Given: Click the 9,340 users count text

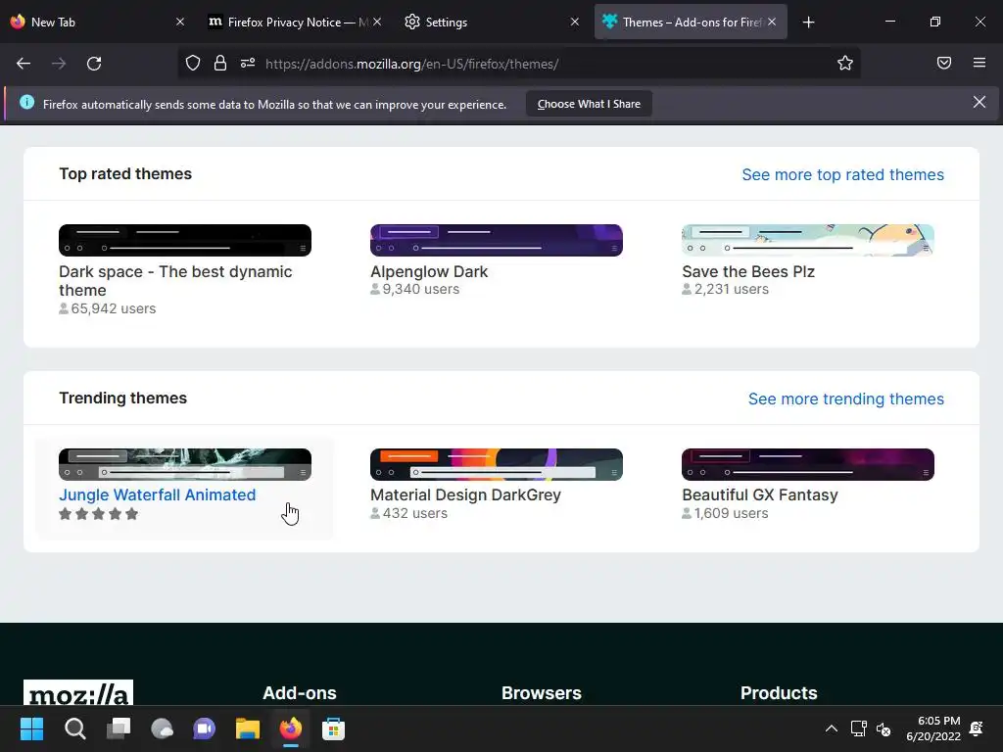Looking at the screenshot, I should point(420,289).
